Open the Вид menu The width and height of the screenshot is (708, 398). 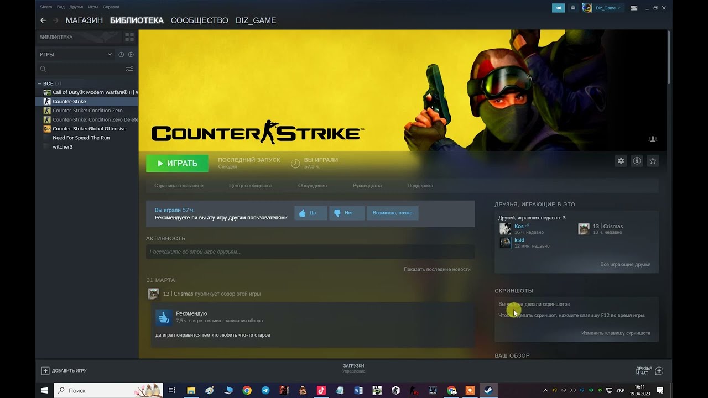pyautogui.click(x=61, y=7)
